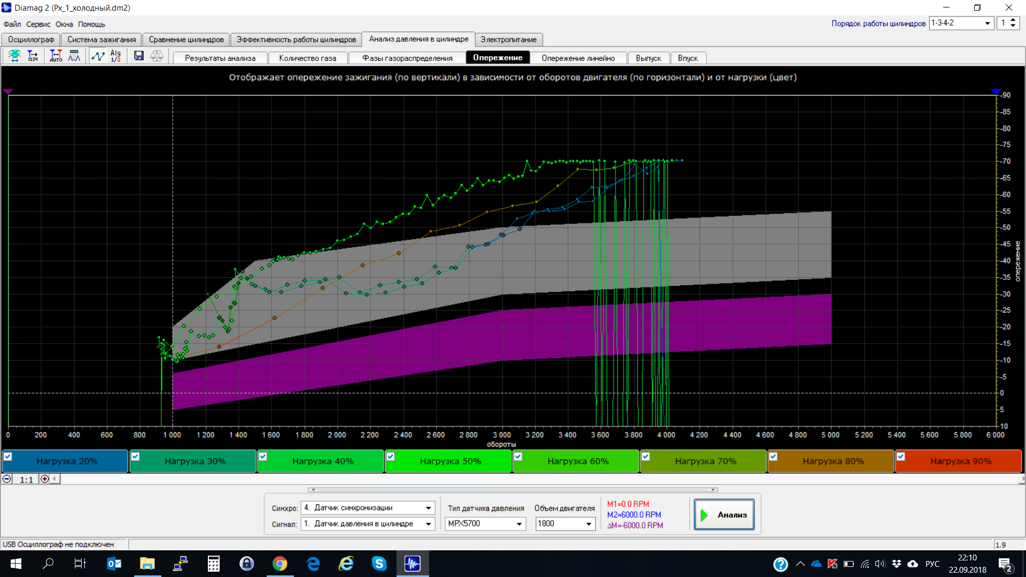
Task: Decrease the cylinder number spinner value
Action: click(x=1013, y=26)
